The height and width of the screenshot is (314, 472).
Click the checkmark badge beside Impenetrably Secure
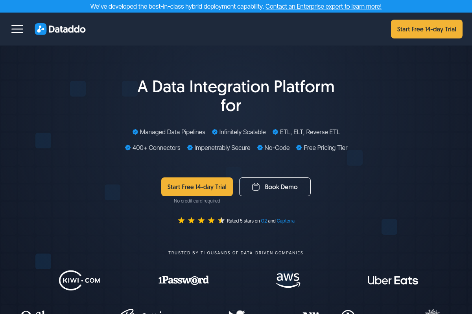190,148
